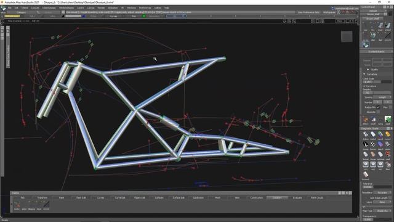
Task: Switch to the Evaluate palette tab
Action: 297,198
